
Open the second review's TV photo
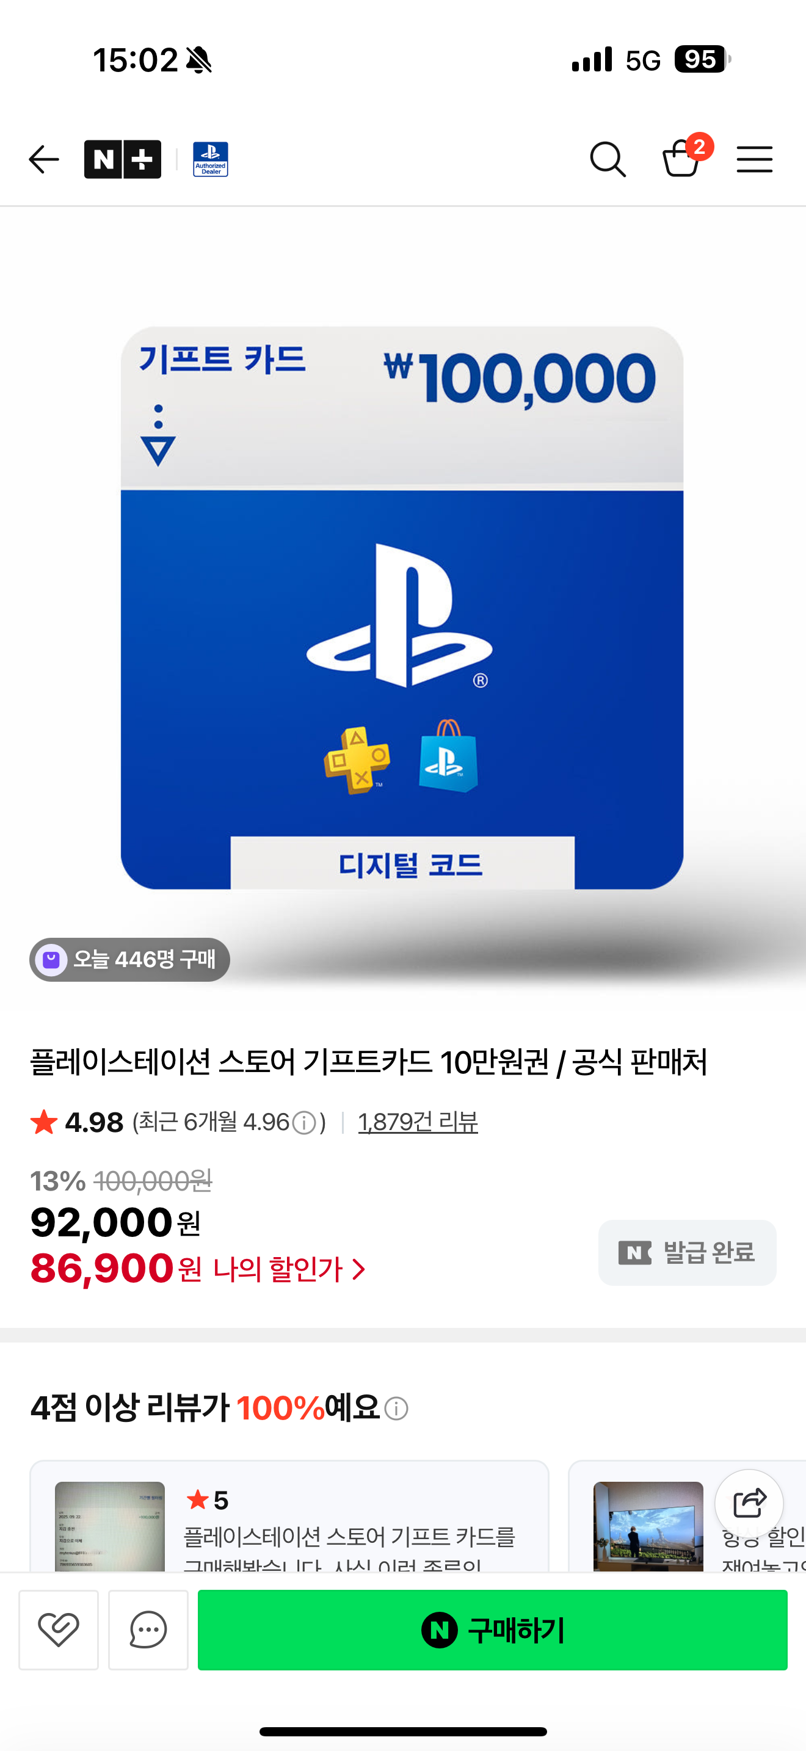(648, 1526)
